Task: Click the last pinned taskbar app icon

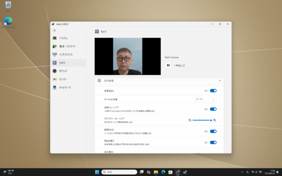Action: tap(185, 172)
